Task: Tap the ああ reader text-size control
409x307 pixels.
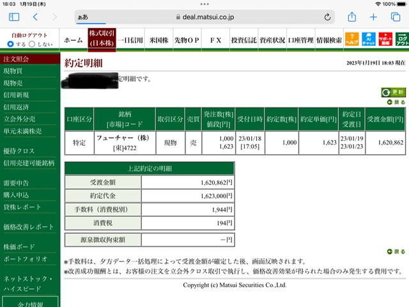Action: pyautogui.click(x=83, y=17)
